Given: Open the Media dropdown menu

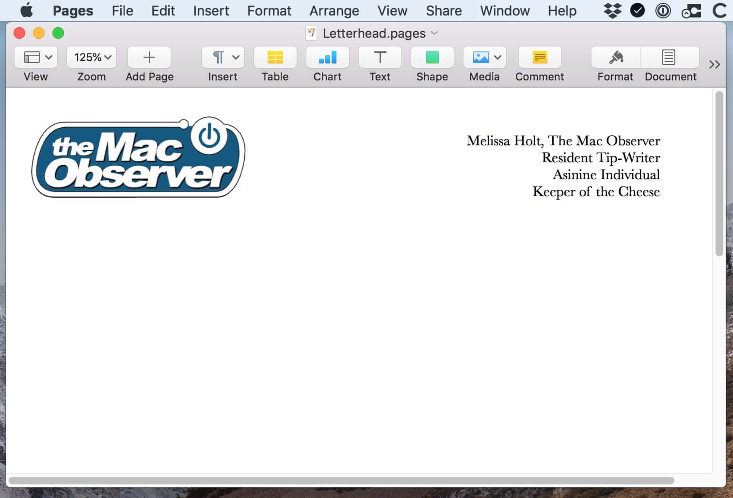Looking at the screenshot, I should (x=485, y=58).
